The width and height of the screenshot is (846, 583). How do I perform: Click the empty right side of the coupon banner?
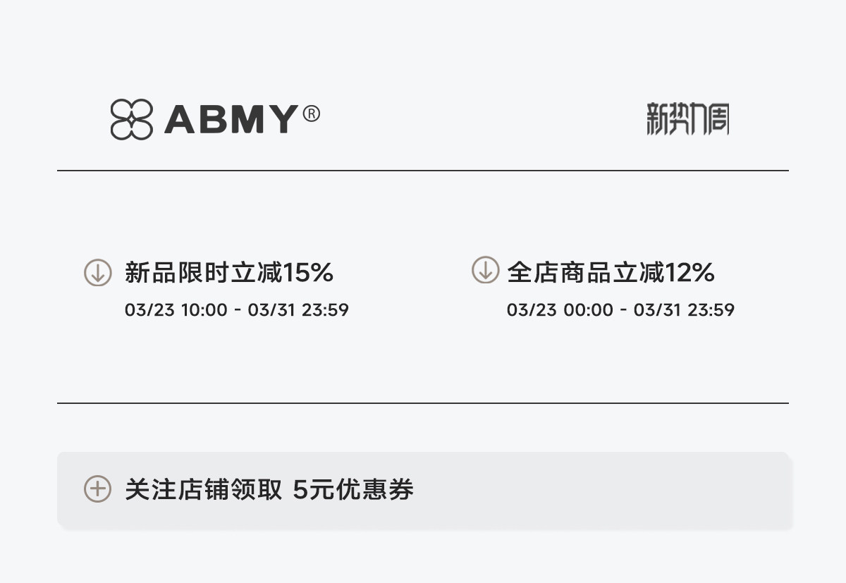click(x=634, y=489)
